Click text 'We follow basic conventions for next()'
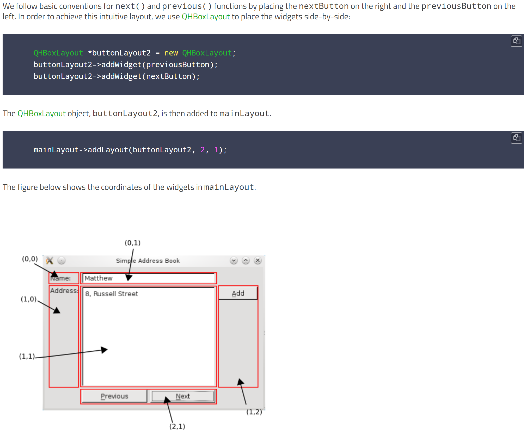The width and height of the screenshot is (527, 436). coord(74,6)
